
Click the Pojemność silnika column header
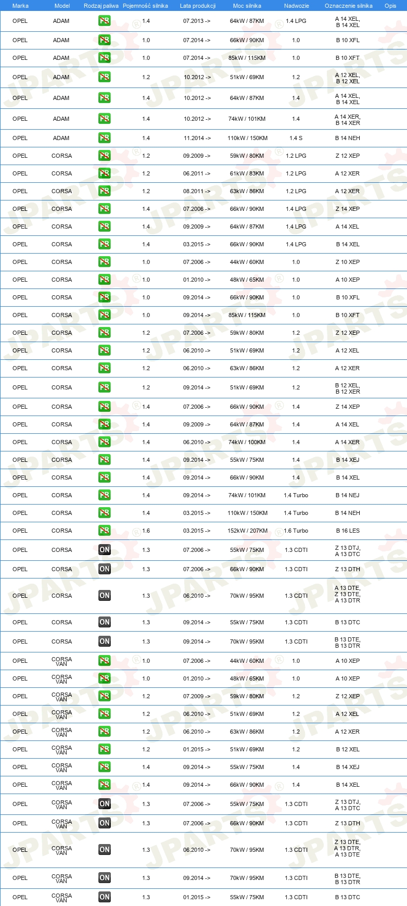[145, 6]
